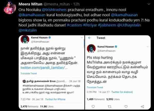
Task: Retweet using the retweet icon
Action: pyautogui.click(x=110, y=106)
